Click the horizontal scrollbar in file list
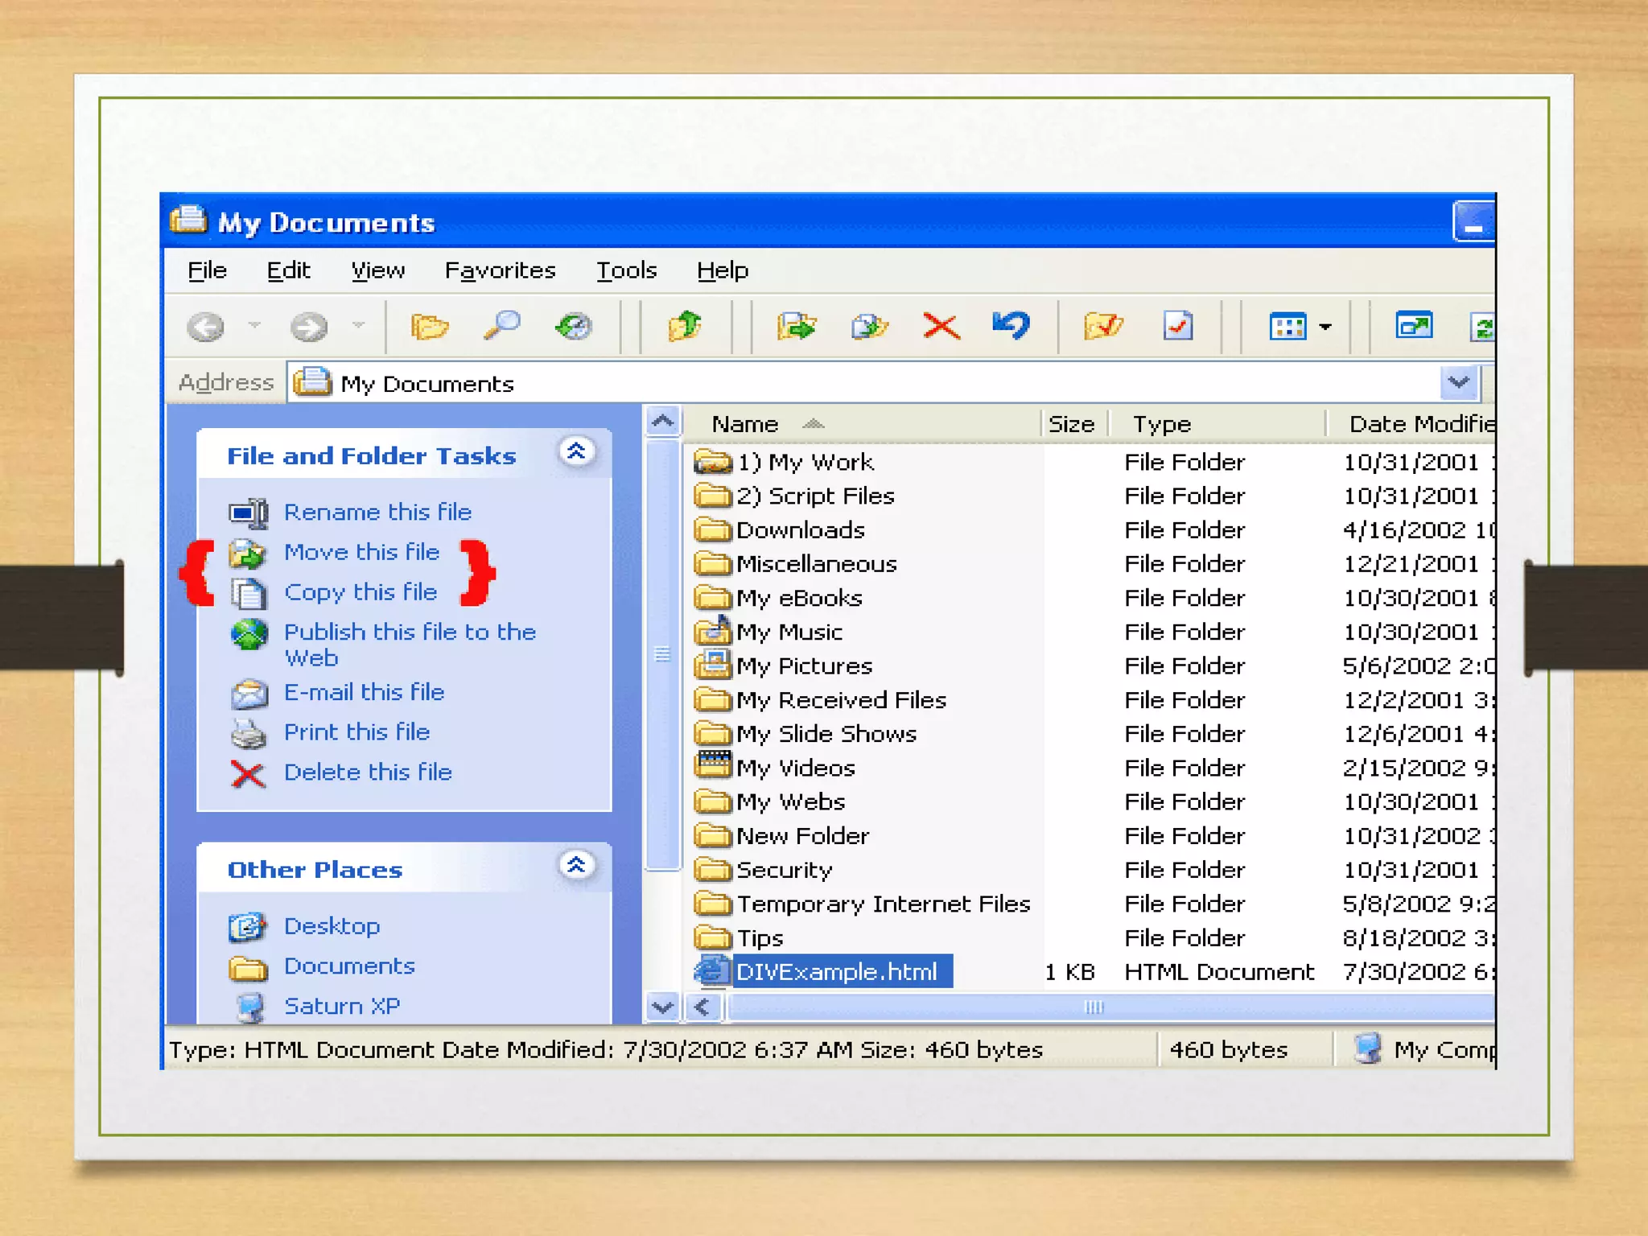This screenshot has width=1648, height=1236. (1093, 1007)
